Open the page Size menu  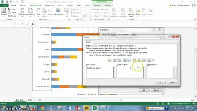pos(38,13)
